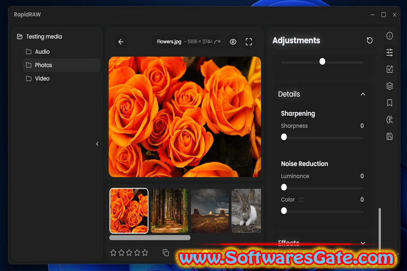The width and height of the screenshot is (407, 271).
Task: Go back using the left arrow button
Action: 121,42
